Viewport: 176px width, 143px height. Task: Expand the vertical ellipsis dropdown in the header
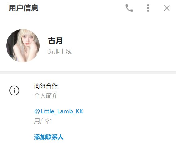click(148, 8)
